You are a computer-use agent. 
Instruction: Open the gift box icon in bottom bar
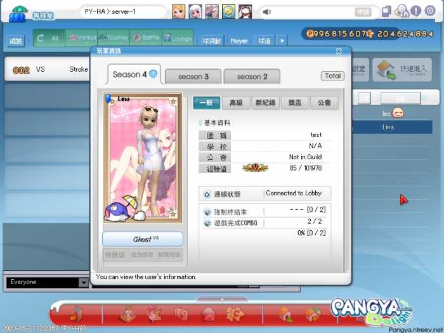pyautogui.click(x=155, y=315)
